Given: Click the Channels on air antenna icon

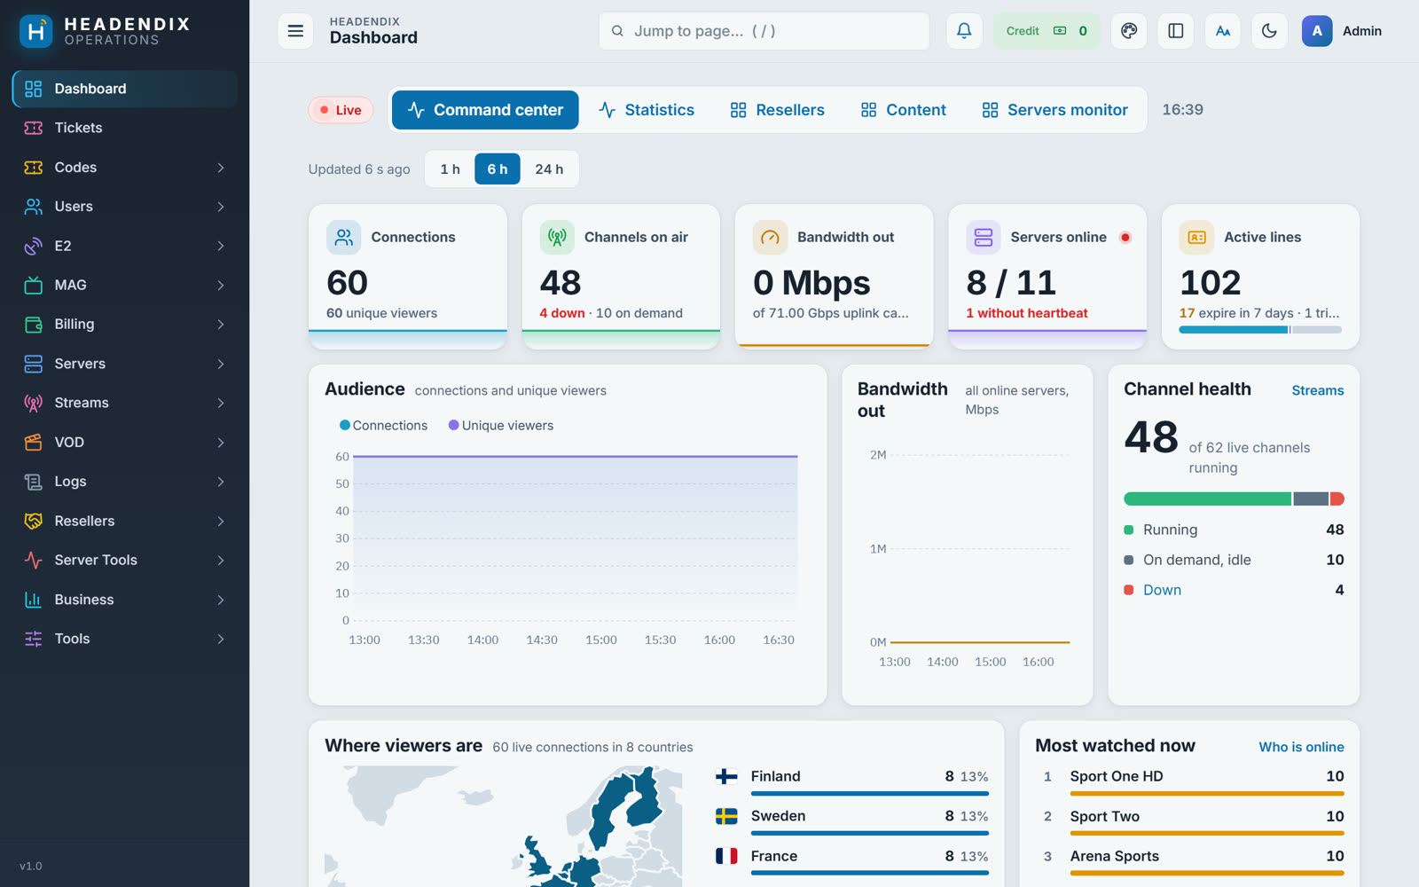Looking at the screenshot, I should pos(557,237).
